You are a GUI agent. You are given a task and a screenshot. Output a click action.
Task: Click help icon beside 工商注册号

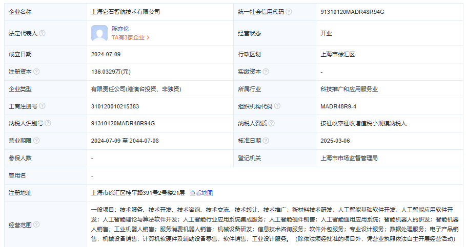point(42,106)
